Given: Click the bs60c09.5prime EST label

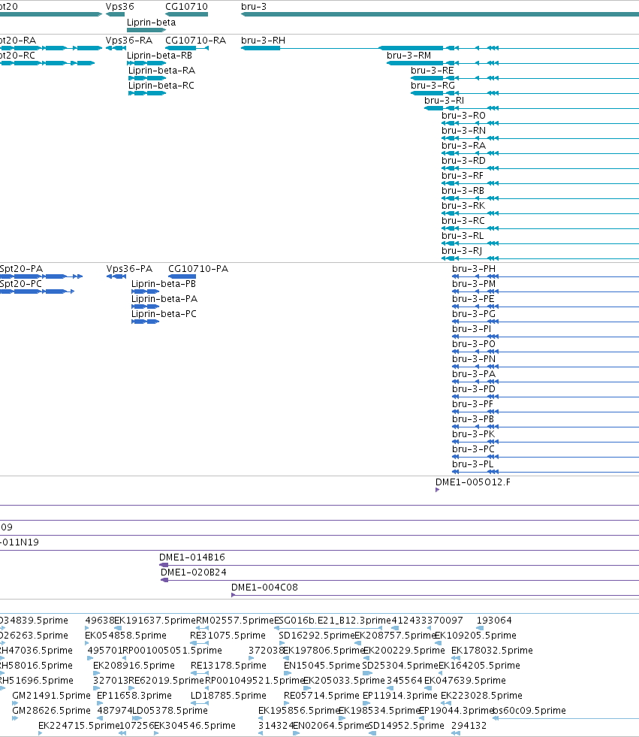Looking at the screenshot, I should (529, 711).
